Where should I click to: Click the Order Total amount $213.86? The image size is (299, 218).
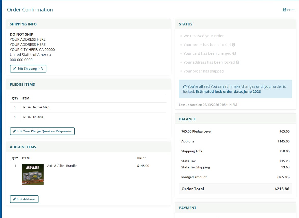(282, 189)
